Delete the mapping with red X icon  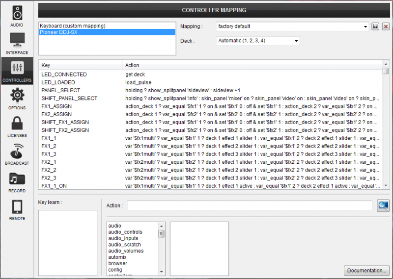point(386,26)
